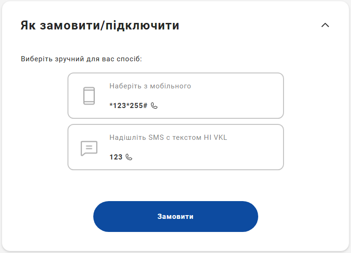The image size is (351, 253).
Task: Tap the handset icon beside *123*255#
Action: pyautogui.click(x=154, y=106)
